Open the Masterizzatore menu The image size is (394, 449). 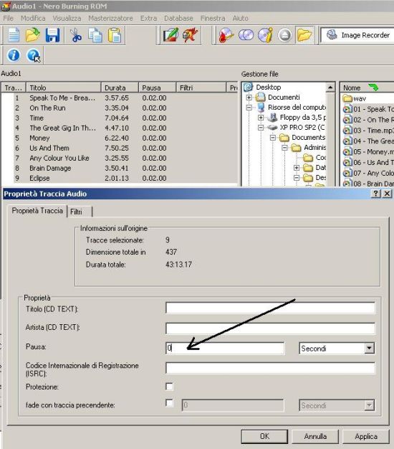pos(110,18)
